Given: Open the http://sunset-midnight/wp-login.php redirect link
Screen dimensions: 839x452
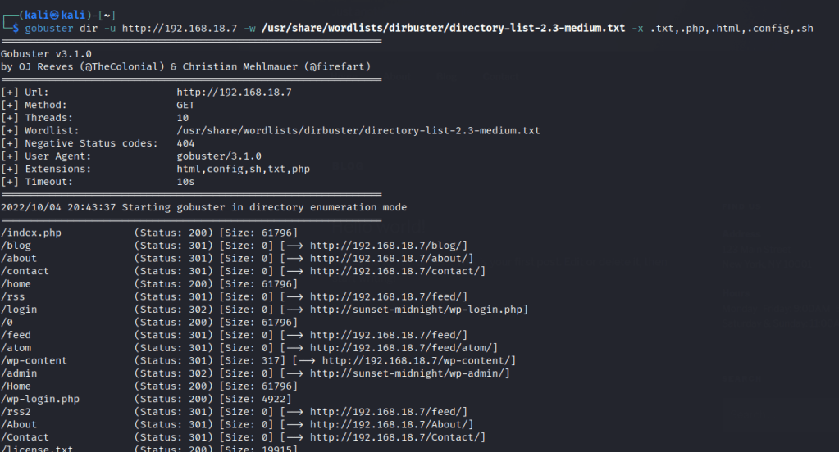Looking at the screenshot, I should (x=418, y=310).
